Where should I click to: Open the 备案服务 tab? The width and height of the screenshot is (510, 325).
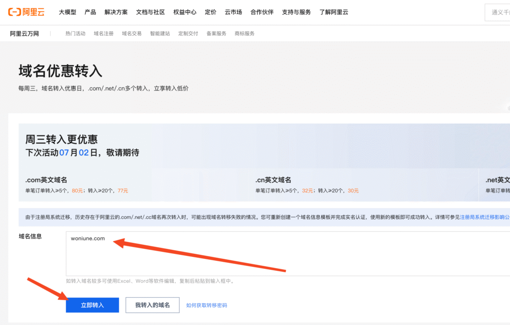pyautogui.click(x=216, y=33)
